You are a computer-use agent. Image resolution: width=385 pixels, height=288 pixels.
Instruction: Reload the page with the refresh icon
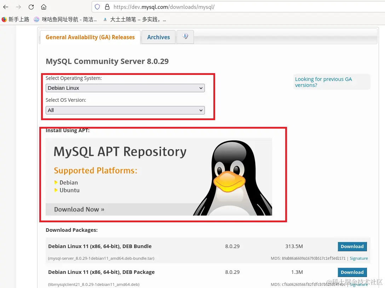[31, 7]
